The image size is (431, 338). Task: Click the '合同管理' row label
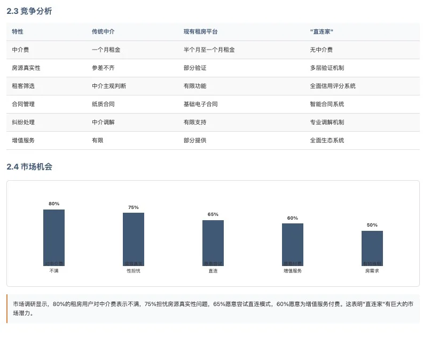(x=23, y=104)
